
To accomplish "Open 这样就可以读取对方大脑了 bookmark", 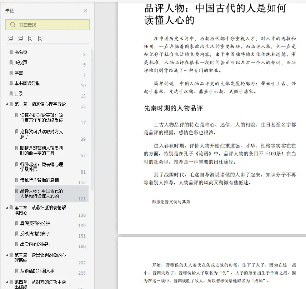I will pyautogui.click(x=41, y=134).
